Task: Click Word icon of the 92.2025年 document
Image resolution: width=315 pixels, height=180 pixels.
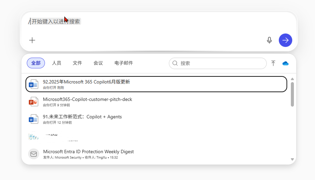Action: pyautogui.click(x=33, y=84)
